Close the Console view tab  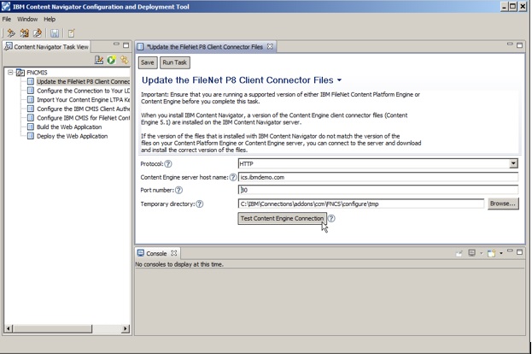coord(173,253)
